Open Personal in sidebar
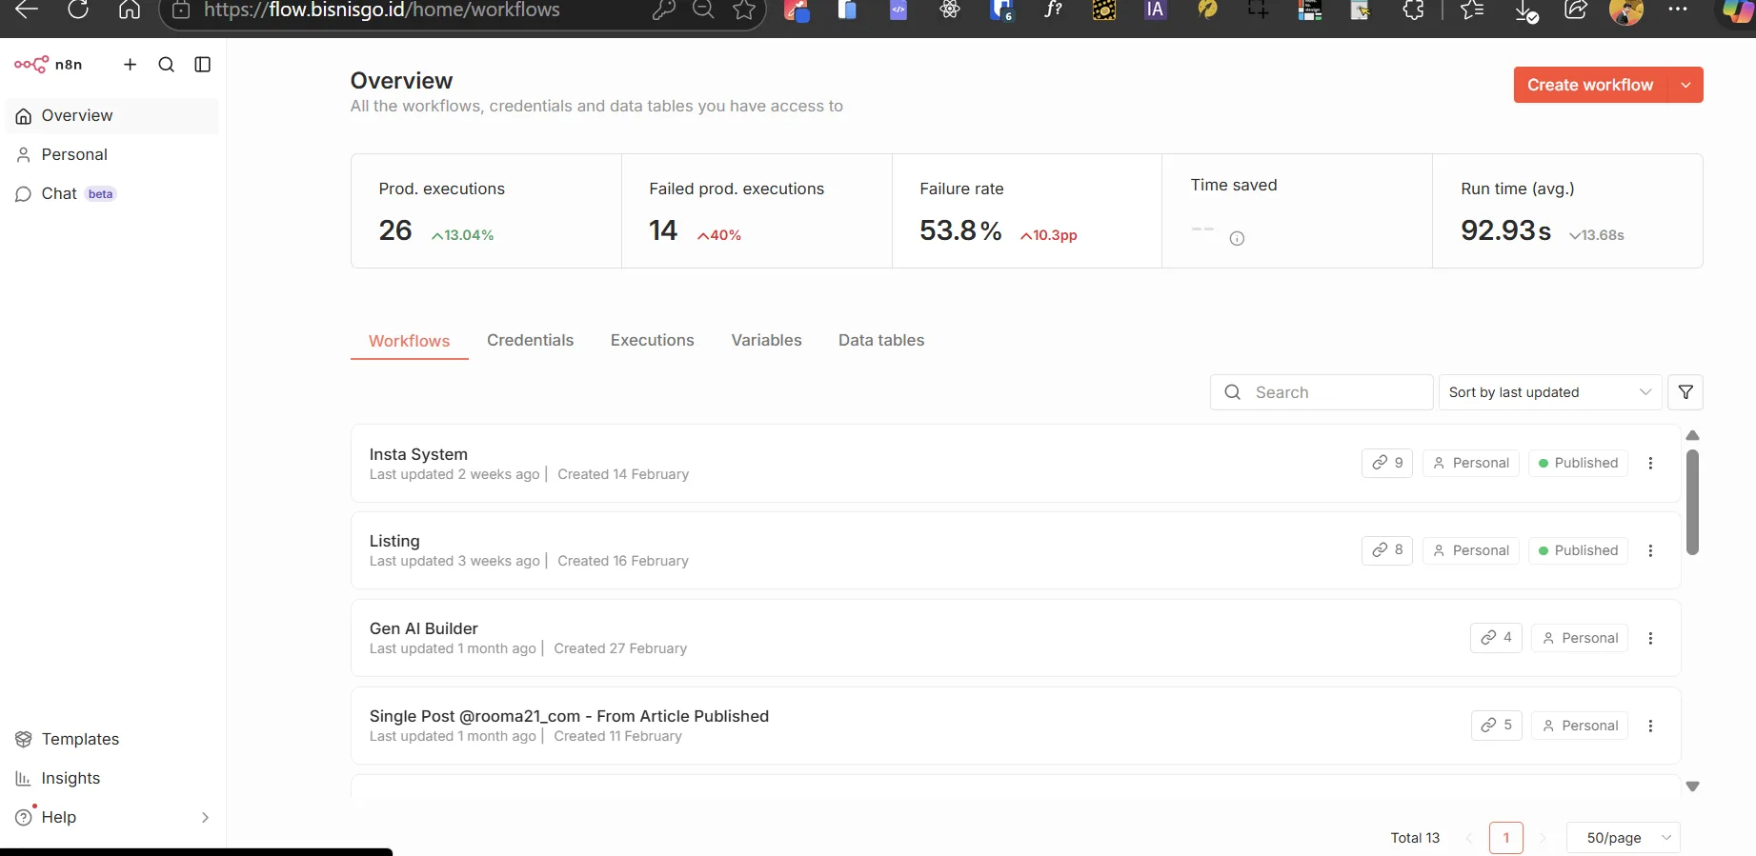 [112, 154]
